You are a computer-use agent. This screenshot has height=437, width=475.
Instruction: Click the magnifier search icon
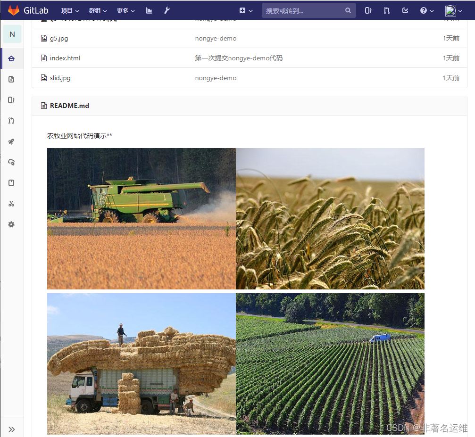click(x=348, y=10)
